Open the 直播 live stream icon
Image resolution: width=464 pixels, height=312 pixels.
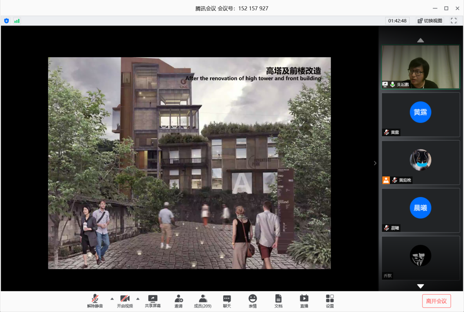pos(304,301)
